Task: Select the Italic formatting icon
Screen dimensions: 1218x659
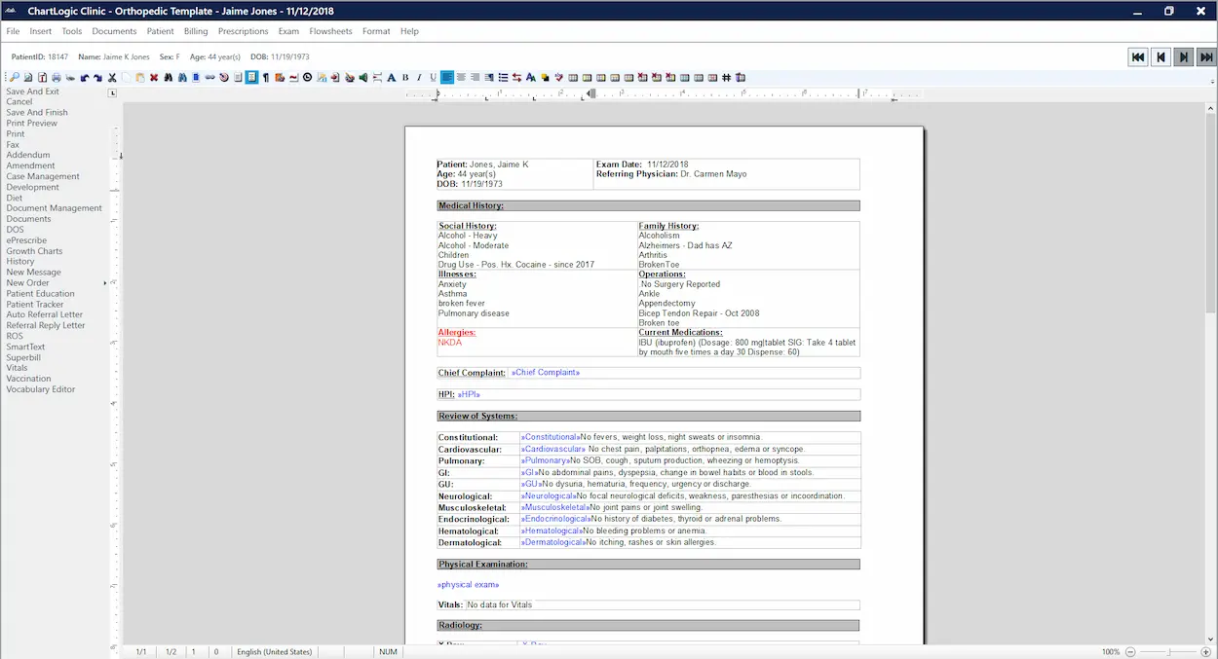Action: 419,77
